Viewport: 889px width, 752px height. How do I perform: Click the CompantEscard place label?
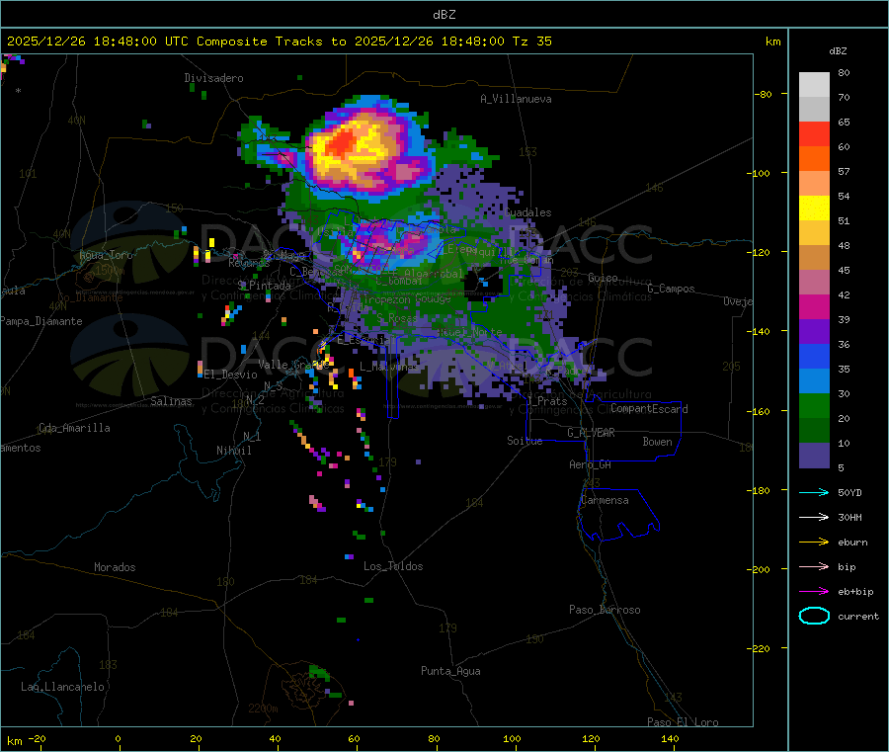[649, 409]
